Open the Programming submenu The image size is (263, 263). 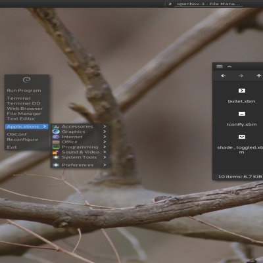click(x=80, y=147)
